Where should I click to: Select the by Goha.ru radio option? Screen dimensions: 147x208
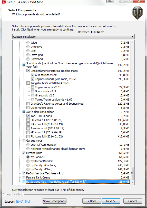coord(28,157)
